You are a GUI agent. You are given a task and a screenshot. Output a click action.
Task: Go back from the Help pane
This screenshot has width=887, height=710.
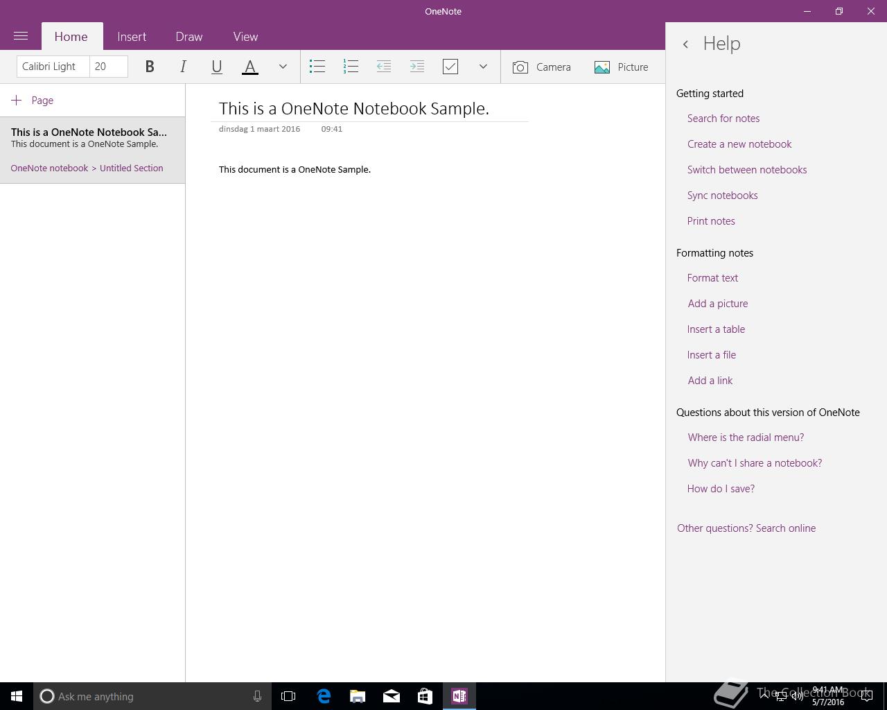(685, 44)
